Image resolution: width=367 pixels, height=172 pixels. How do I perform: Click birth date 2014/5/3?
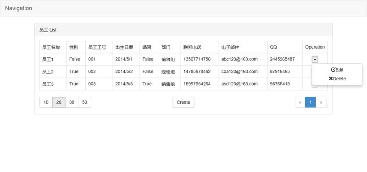click(x=124, y=84)
